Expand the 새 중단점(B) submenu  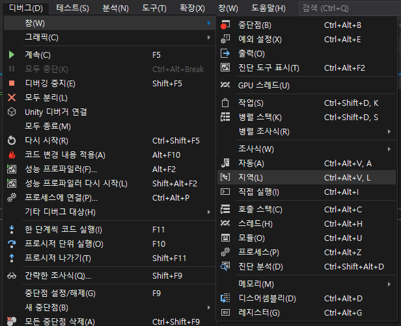(x=209, y=307)
